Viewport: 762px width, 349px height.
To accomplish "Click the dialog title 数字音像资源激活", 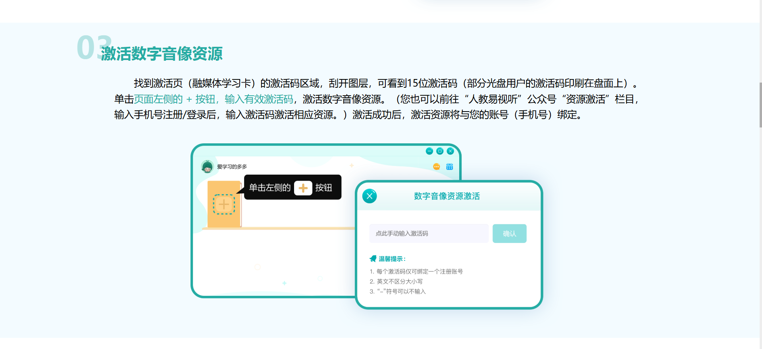I will (x=447, y=196).
